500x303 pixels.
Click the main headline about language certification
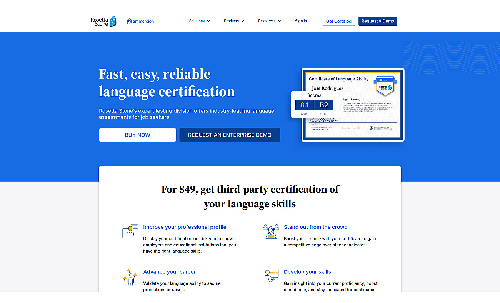pos(167,83)
